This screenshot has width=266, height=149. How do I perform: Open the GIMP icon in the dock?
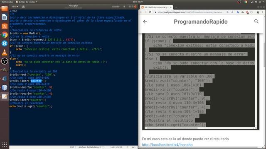[5, 70]
